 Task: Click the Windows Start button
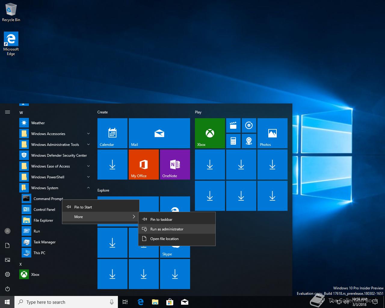click(x=7, y=302)
